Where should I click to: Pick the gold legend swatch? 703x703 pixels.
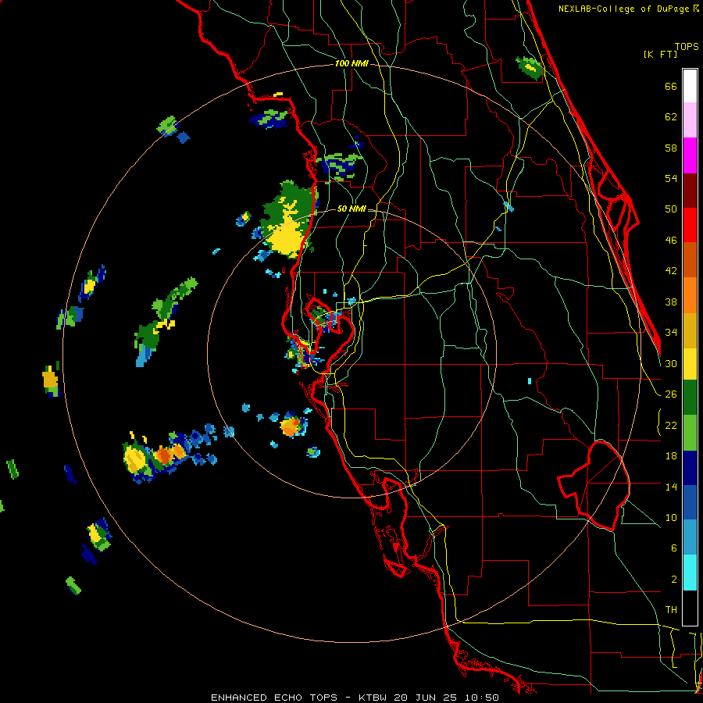(x=690, y=330)
